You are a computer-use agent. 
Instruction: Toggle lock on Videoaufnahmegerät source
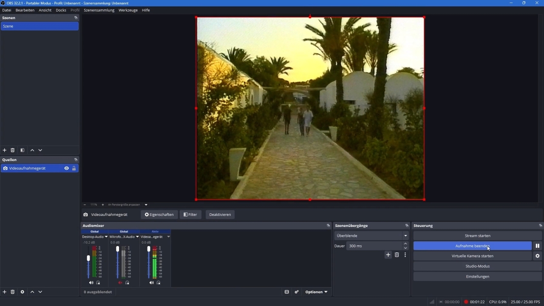pos(74,168)
